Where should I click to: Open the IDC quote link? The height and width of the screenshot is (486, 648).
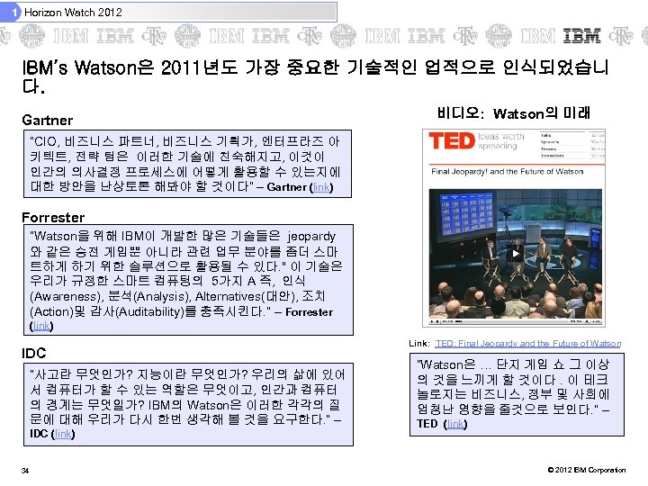point(63,434)
